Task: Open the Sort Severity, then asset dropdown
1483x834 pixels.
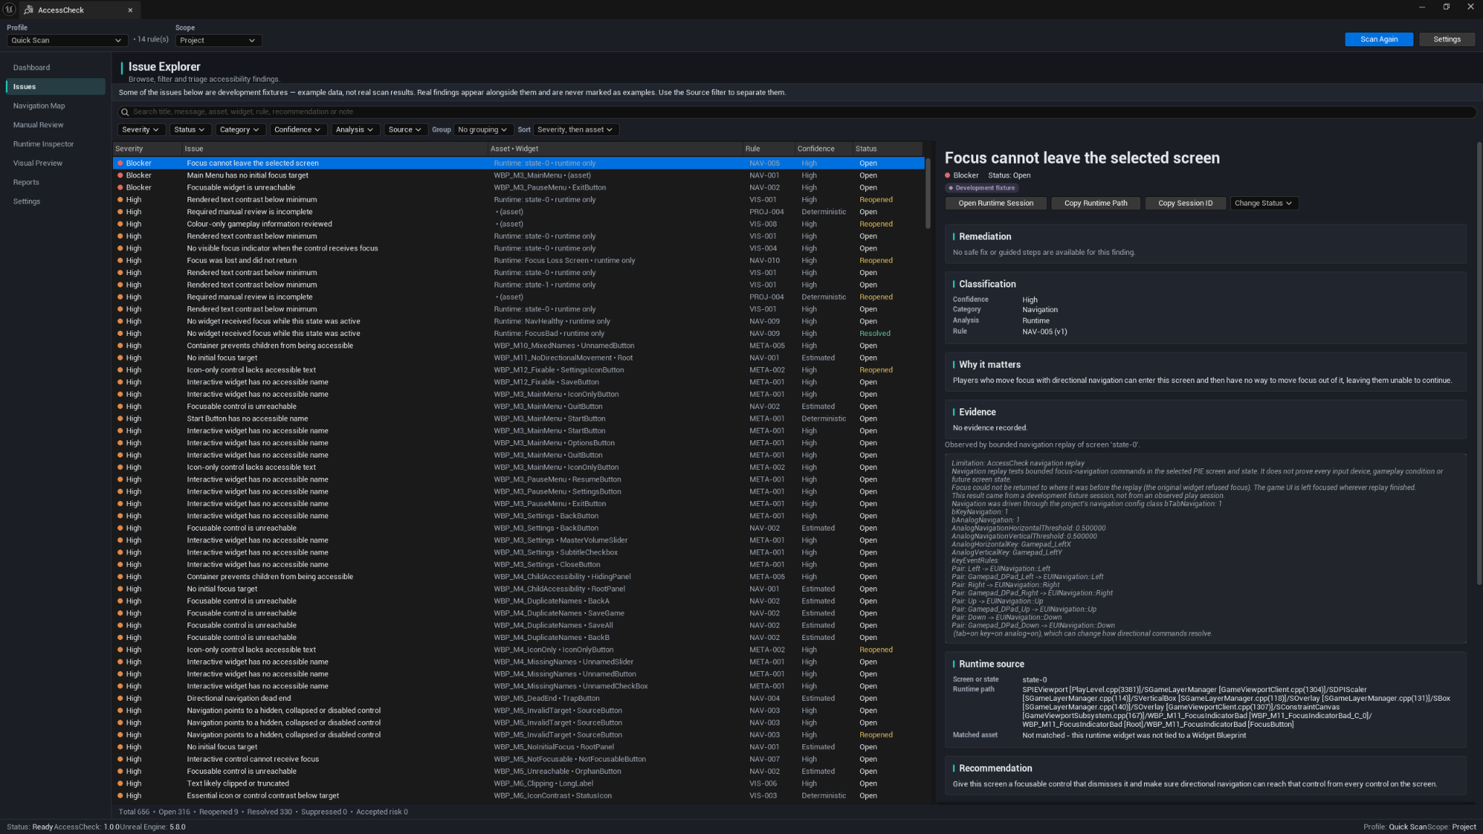Action: 576,130
